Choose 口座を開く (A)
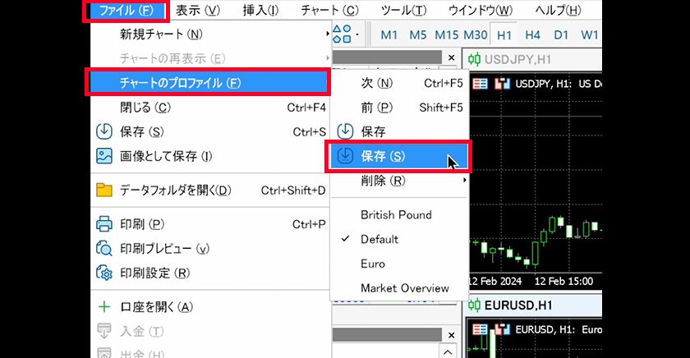Screen dimensions: 690x358 (x=210, y=306)
